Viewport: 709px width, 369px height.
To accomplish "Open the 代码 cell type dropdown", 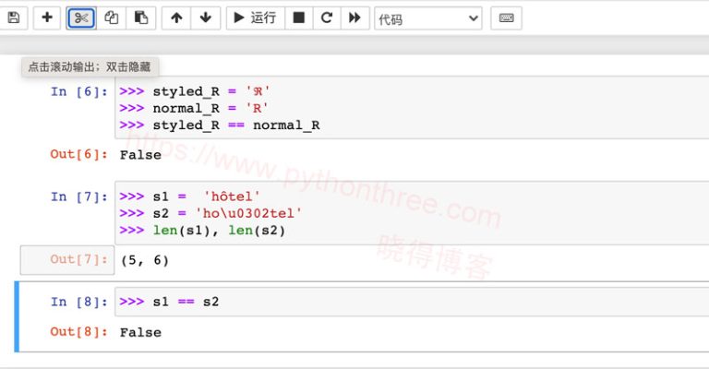I will pos(427,18).
